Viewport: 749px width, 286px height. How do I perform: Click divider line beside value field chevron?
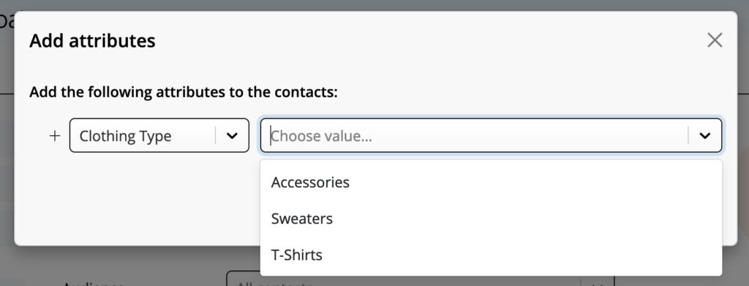pos(688,135)
